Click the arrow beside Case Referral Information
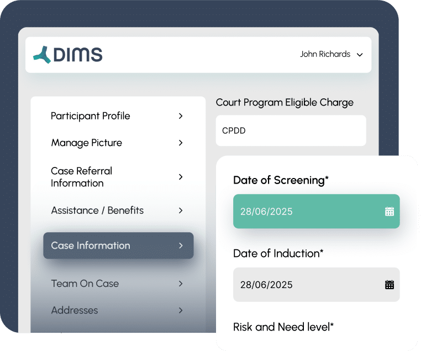Screen dimensions: 426x351 point(181,177)
